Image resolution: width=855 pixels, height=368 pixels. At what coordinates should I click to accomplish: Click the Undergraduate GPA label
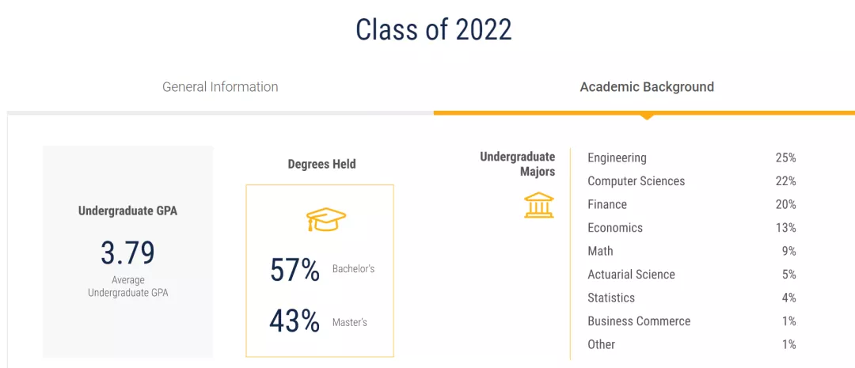127,211
